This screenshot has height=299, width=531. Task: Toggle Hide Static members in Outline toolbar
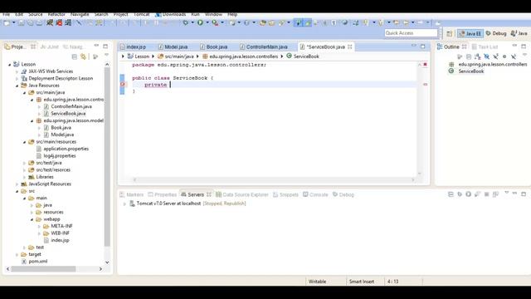[x=496, y=56]
